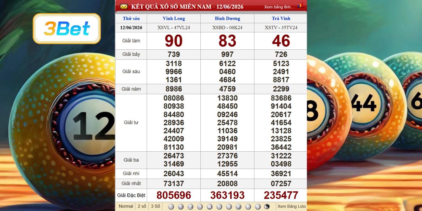Click the Giải Đặc Biệt row label

[131, 195]
